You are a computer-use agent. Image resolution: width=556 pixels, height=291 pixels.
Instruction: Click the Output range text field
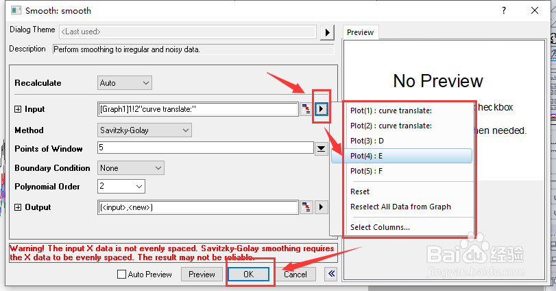[x=198, y=207]
